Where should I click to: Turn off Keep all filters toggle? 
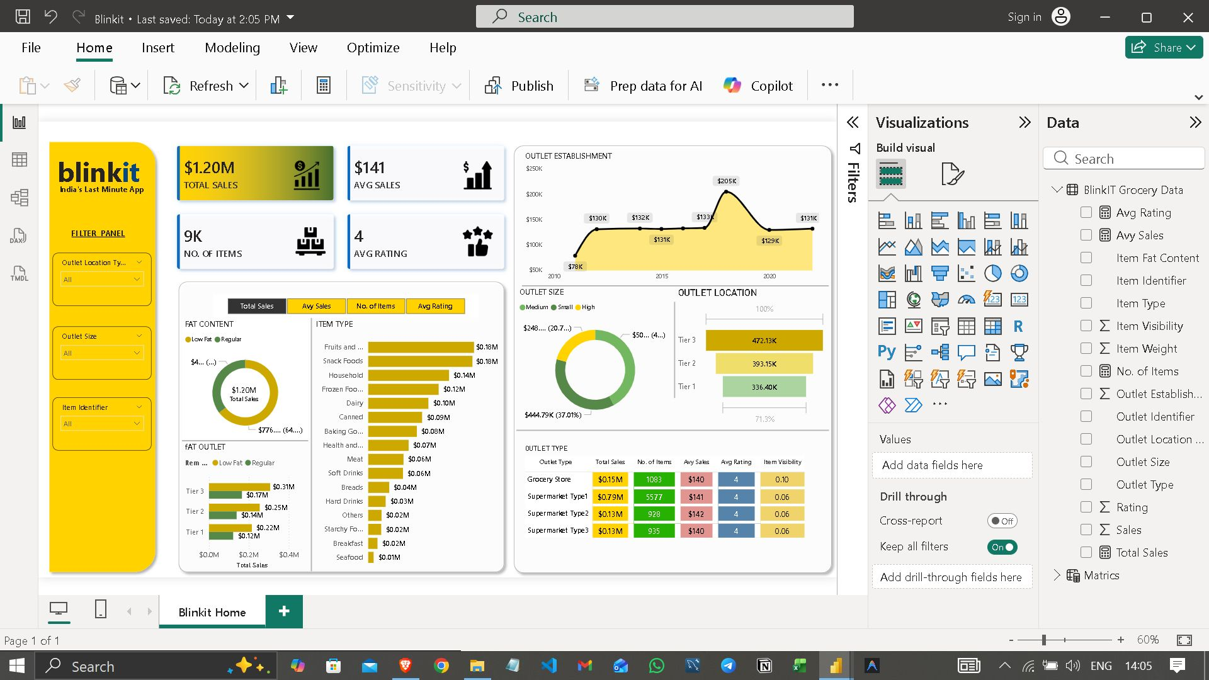(x=1002, y=547)
